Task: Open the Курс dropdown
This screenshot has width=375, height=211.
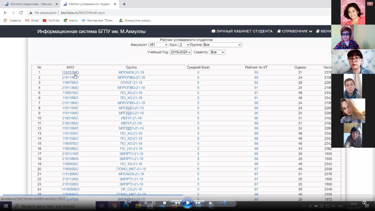Action: coord(184,45)
